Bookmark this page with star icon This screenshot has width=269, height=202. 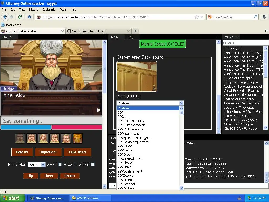click(x=196, y=17)
